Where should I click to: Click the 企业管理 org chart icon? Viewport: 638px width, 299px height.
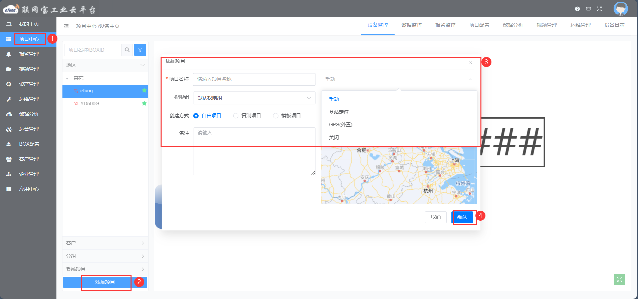pyautogui.click(x=9, y=174)
